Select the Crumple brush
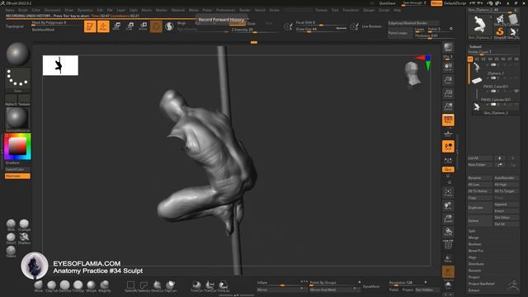Image resolution: width=528 pixels, height=297 pixels. pos(24,225)
